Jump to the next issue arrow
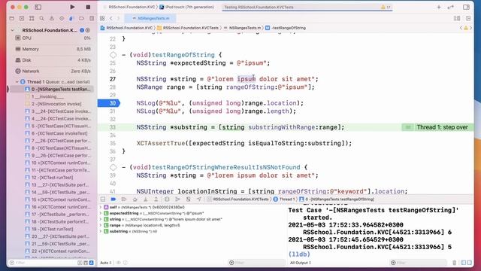Screen dimensions: 481x271 [471, 28]
